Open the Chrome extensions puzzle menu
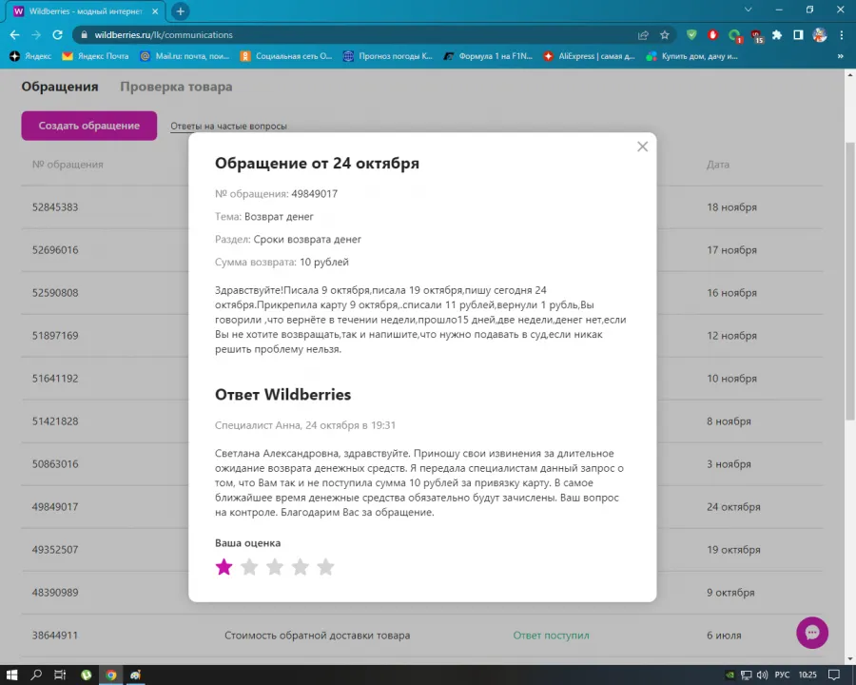This screenshot has width=856, height=685. click(777, 35)
